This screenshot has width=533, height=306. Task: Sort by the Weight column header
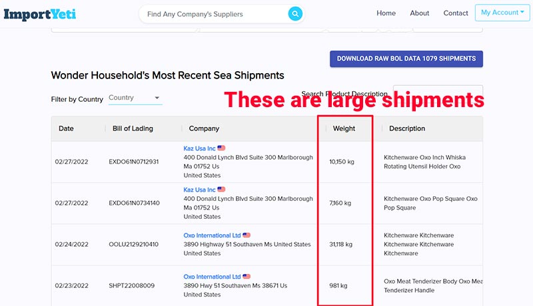tap(344, 128)
